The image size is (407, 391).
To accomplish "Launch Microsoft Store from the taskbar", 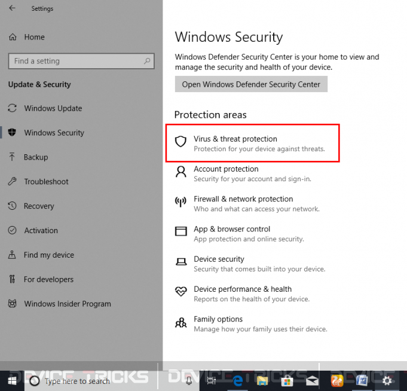I will pos(287,381).
